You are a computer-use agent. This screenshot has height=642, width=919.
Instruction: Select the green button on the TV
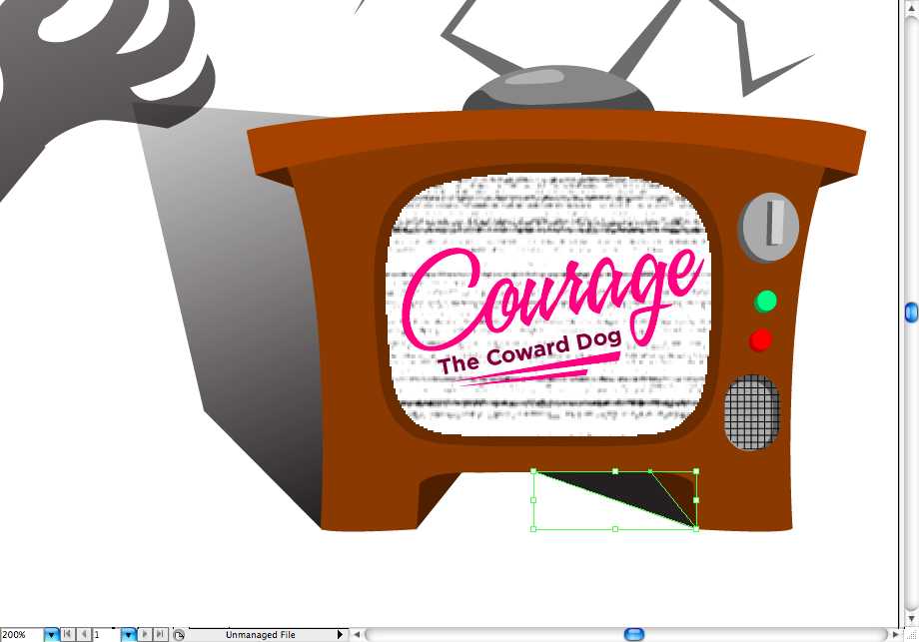(765, 302)
